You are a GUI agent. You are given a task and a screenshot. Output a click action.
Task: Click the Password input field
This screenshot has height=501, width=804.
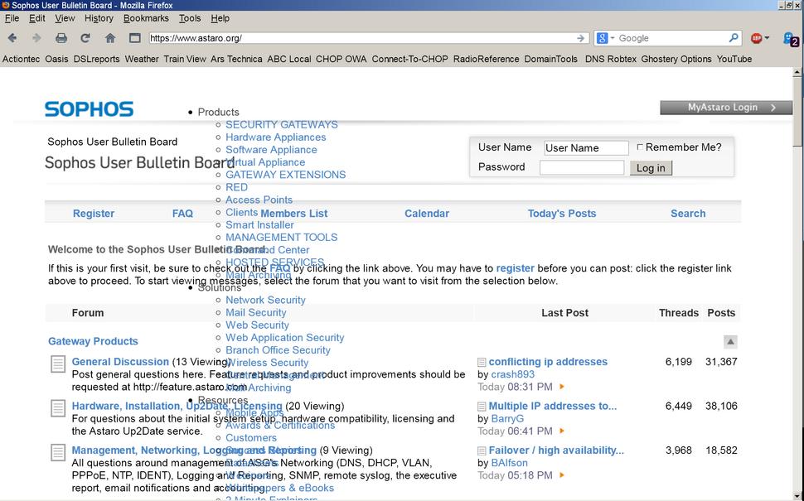(582, 167)
